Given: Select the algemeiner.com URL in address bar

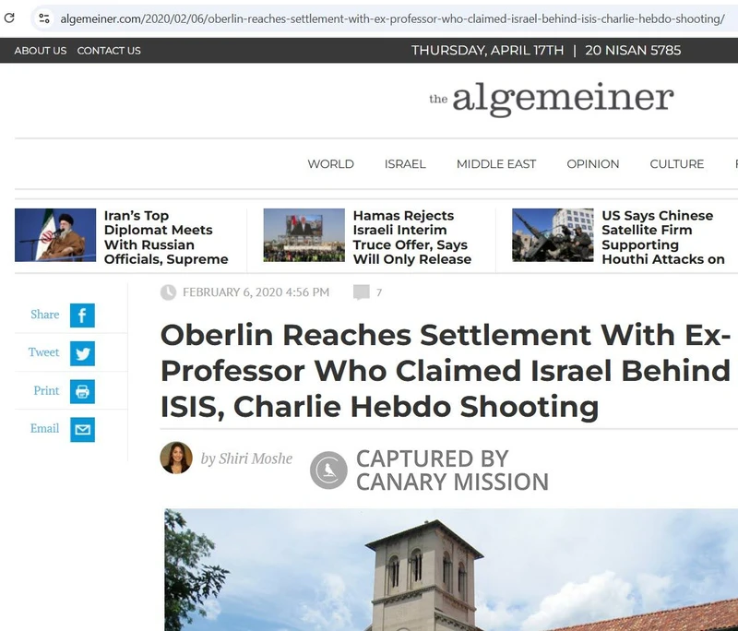Looking at the screenshot, I should pos(393,18).
